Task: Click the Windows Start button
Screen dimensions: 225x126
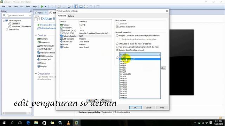Action: point(4,123)
